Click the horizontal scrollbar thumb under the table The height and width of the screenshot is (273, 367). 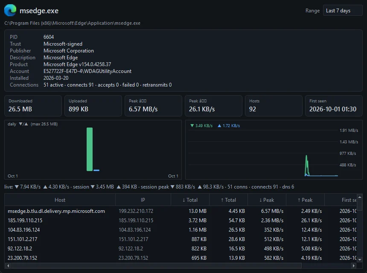[156, 265]
